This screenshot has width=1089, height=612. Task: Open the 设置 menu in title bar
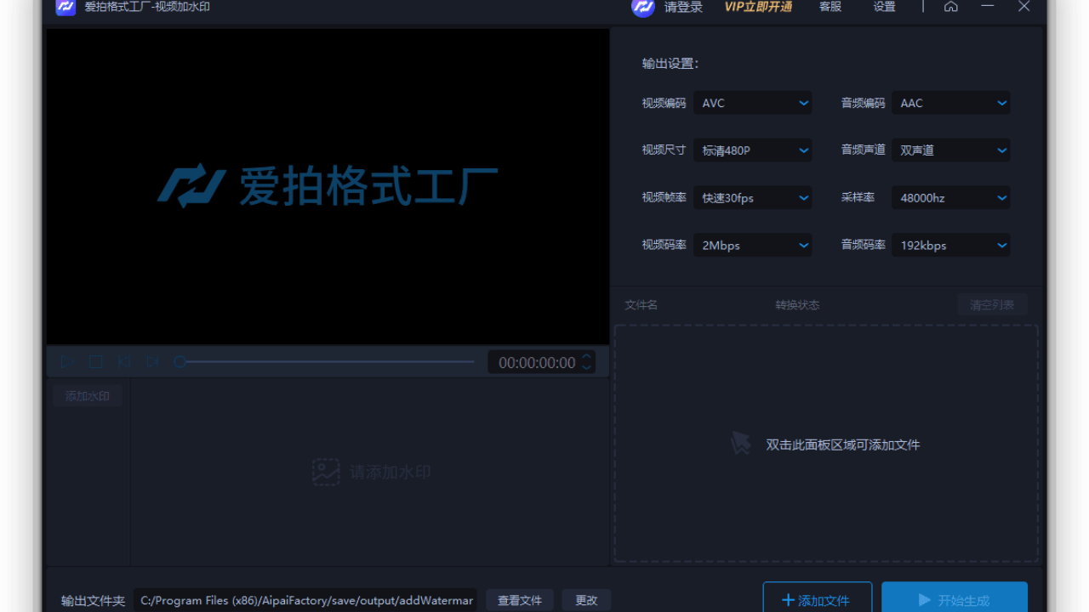point(884,7)
